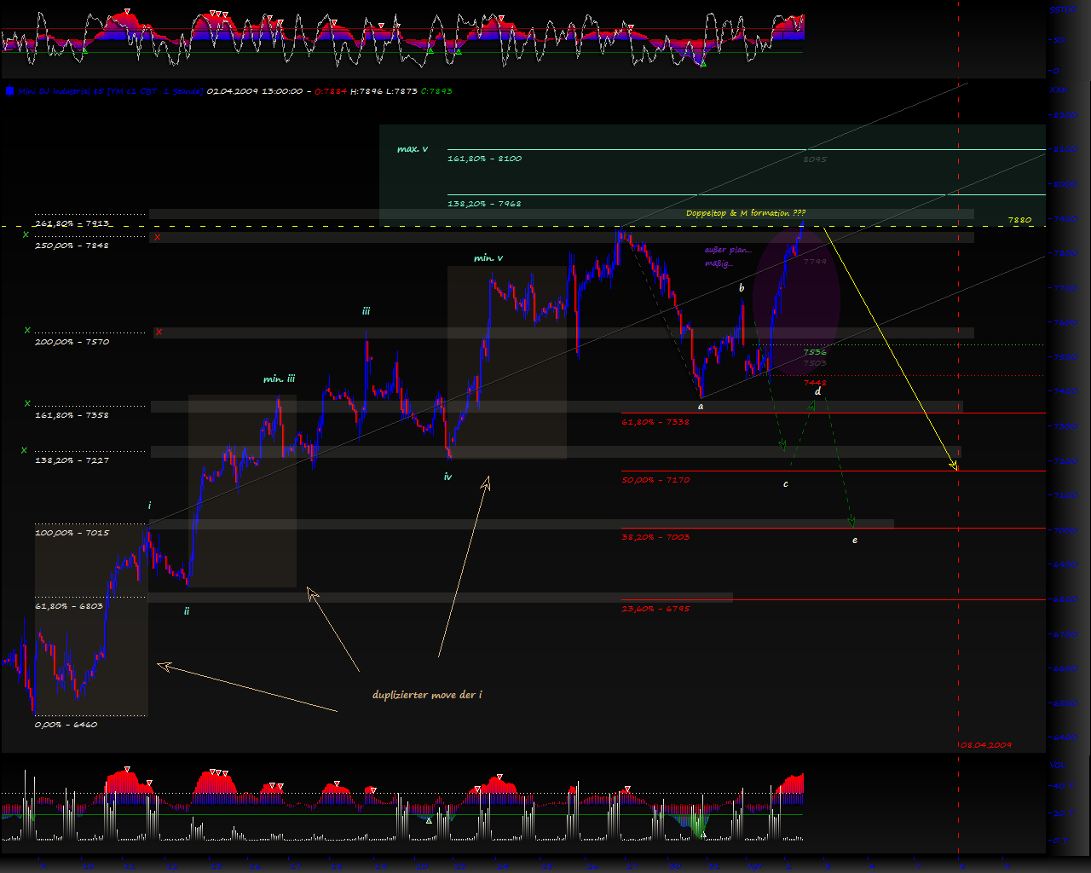Image resolution: width=1091 pixels, height=873 pixels.
Task: Select the 'duplizierter move der i' annotation text
Action: click(427, 695)
